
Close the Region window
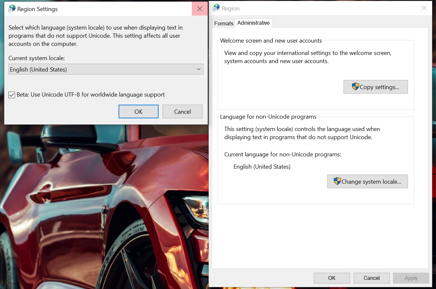click(x=424, y=8)
